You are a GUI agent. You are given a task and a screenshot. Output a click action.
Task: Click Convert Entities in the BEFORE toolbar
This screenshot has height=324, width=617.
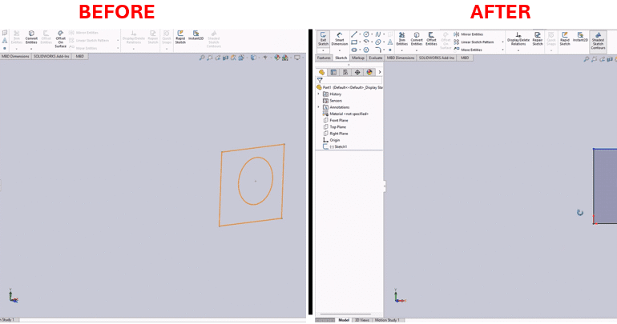pos(31,37)
